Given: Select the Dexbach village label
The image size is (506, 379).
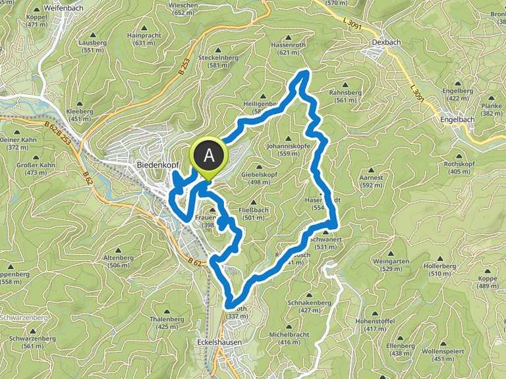Looking at the screenshot, I should pyautogui.click(x=386, y=42).
